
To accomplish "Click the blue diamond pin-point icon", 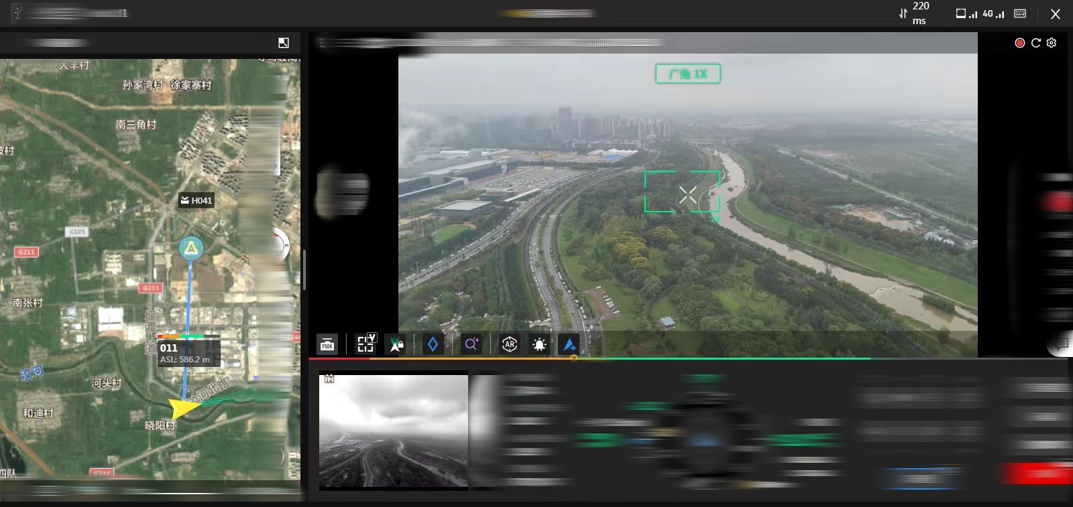I will 433,344.
